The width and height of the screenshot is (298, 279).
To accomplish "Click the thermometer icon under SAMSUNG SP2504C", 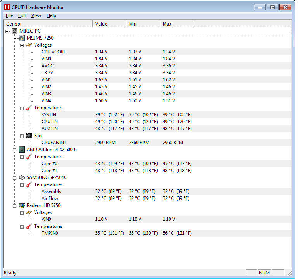I will coord(29,184).
